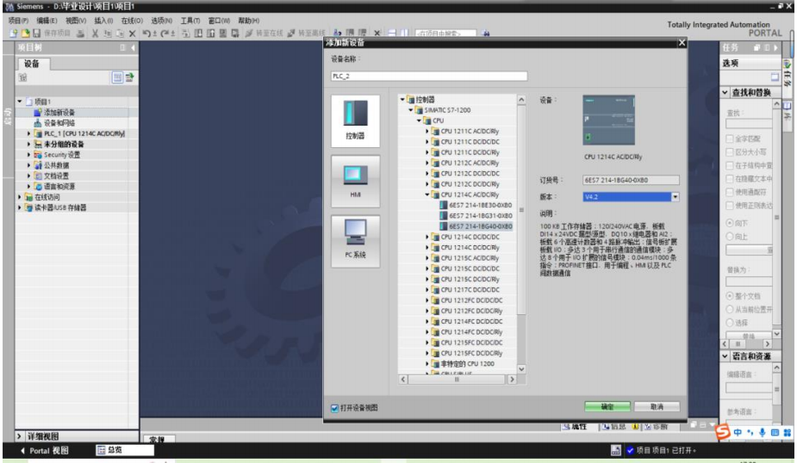The width and height of the screenshot is (797, 463).
Task: Expand PLC_1 [CPU 1214C AC/DC/Rly] in project tree
Action: (x=28, y=133)
